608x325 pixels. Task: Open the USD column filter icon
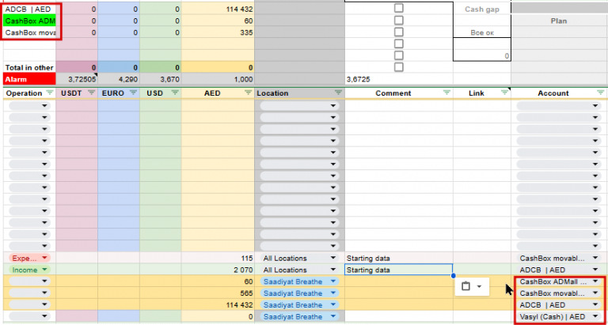pos(175,93)
